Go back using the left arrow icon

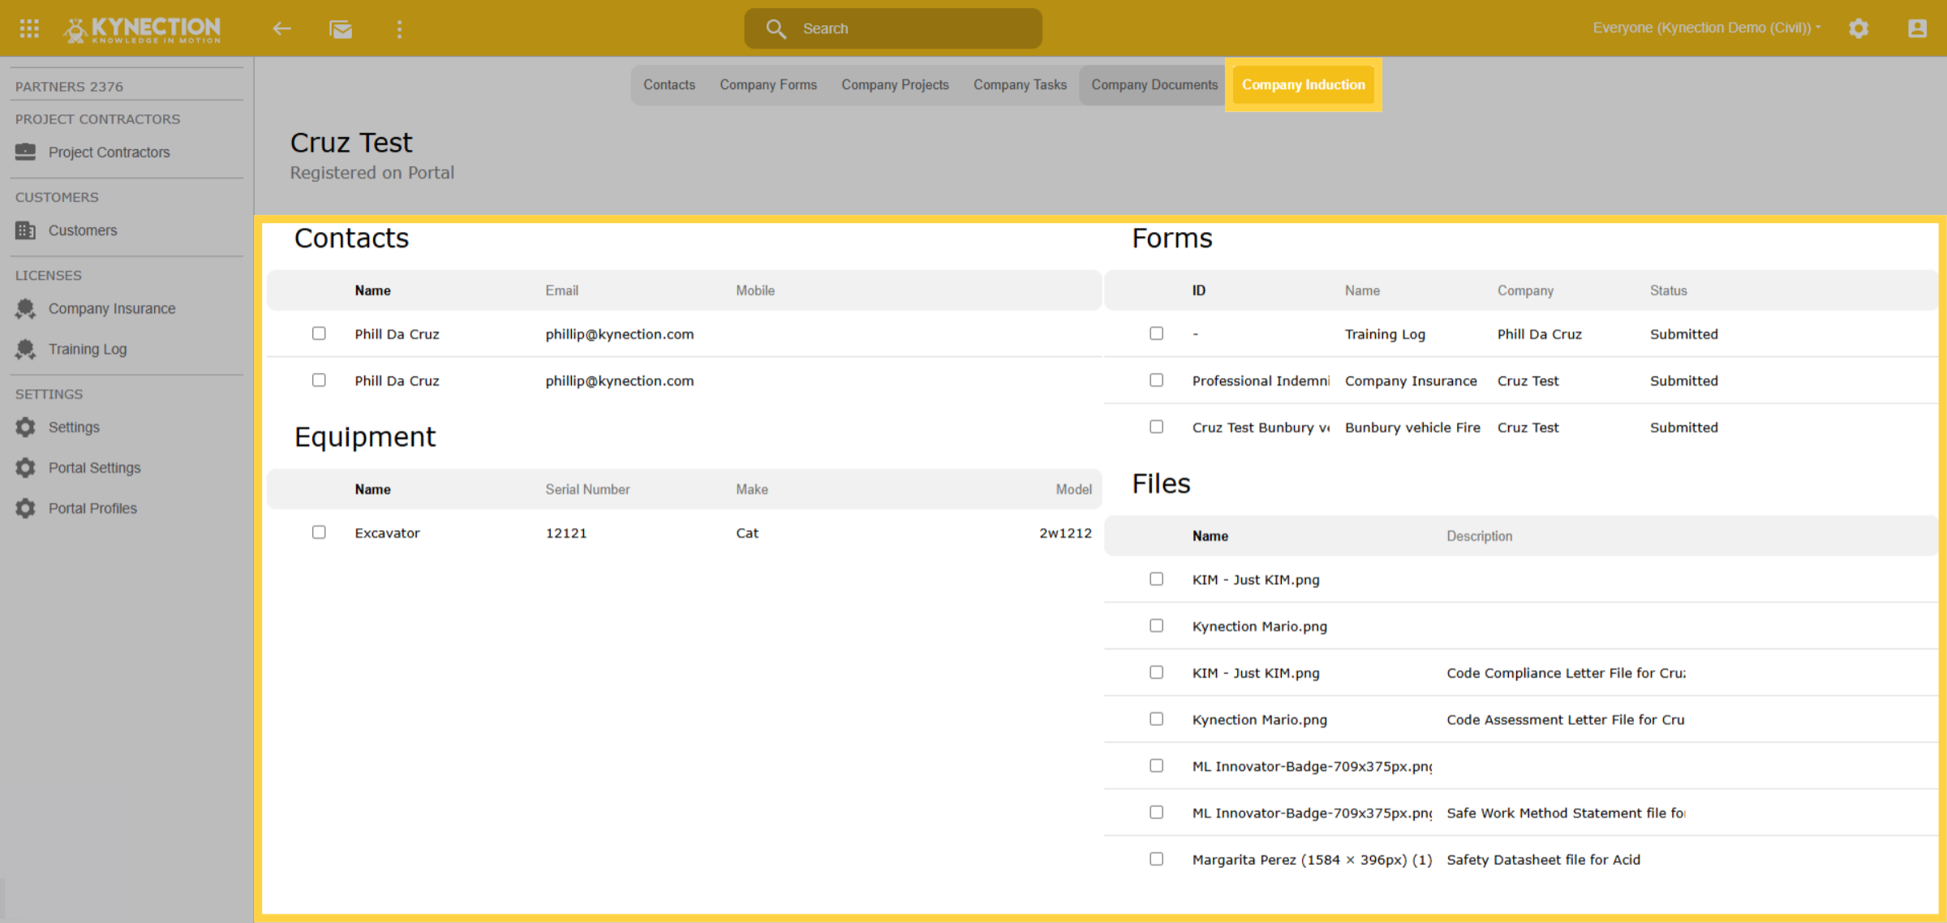tap(282, 29)
